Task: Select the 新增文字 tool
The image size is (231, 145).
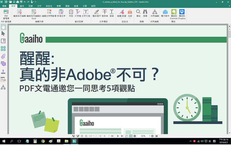Action: (x=61, y=13)
